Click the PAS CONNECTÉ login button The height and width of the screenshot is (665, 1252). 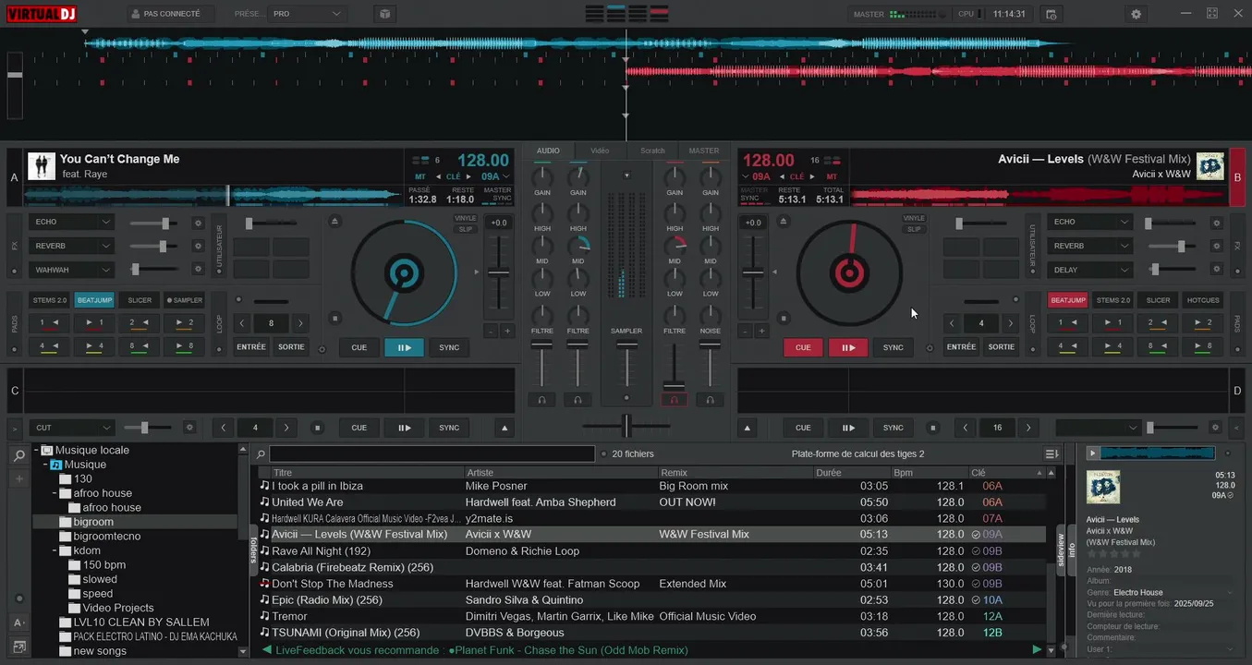coord(170,14)
